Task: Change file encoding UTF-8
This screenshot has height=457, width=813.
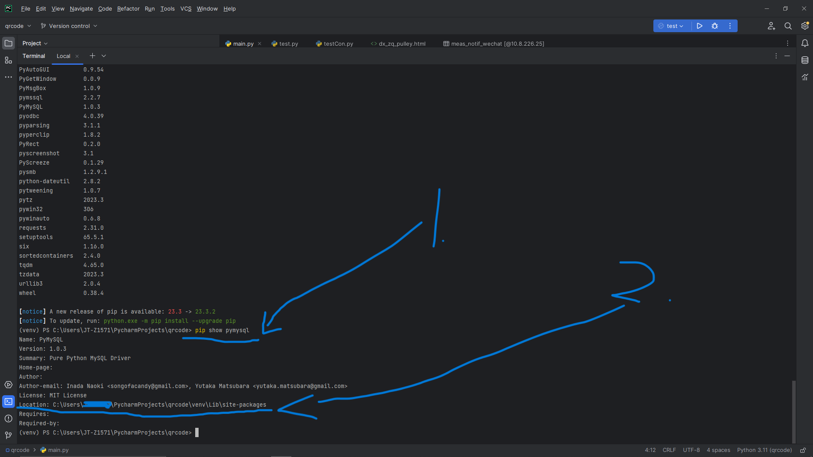Action: point(691,450)
